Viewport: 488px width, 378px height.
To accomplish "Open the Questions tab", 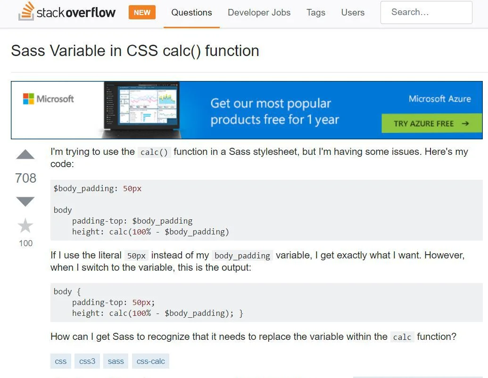I will point(192,12).
